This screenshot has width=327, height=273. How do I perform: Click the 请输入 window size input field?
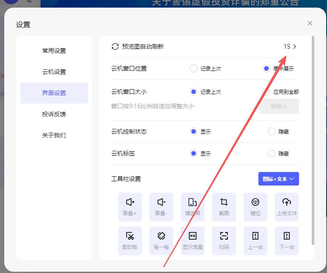(x=279, y=106)
